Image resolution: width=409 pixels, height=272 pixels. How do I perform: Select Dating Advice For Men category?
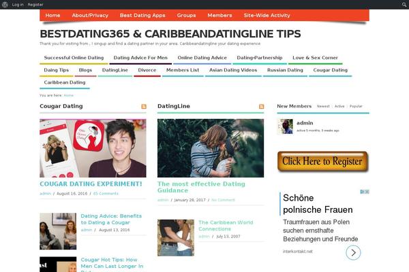click(140, 58)
